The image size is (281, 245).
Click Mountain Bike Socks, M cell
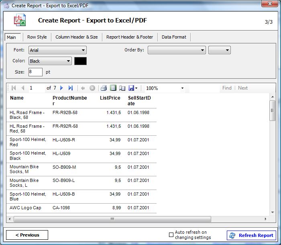24,169
